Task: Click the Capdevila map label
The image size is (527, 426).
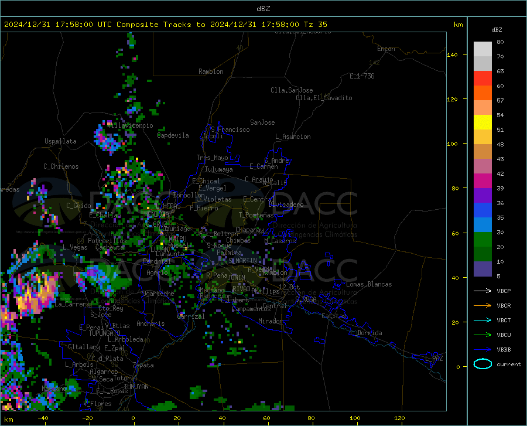Action: pos(173,135)
